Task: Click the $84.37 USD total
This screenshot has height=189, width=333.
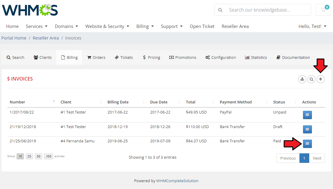Action: tap(196, 141)
